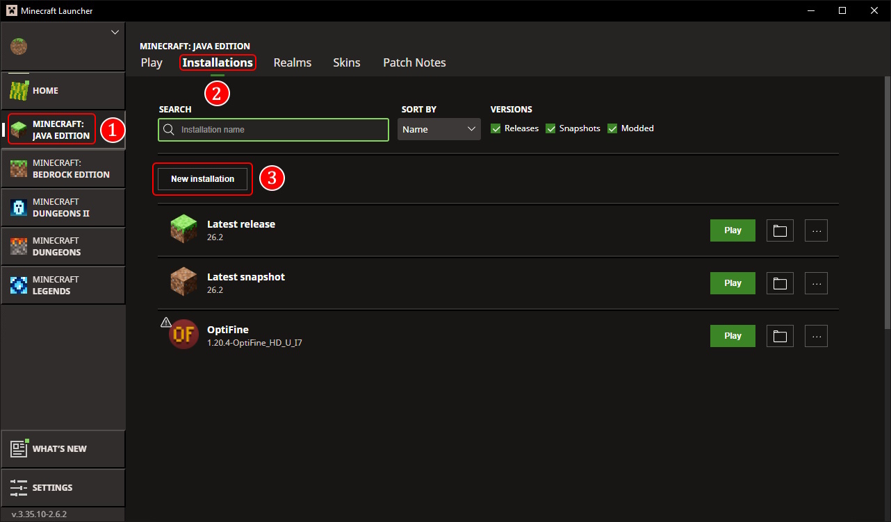The height and width of the screenshot is (522, 891).
Task: Select the Latest release installation name
Action: [x=241, y=224]
